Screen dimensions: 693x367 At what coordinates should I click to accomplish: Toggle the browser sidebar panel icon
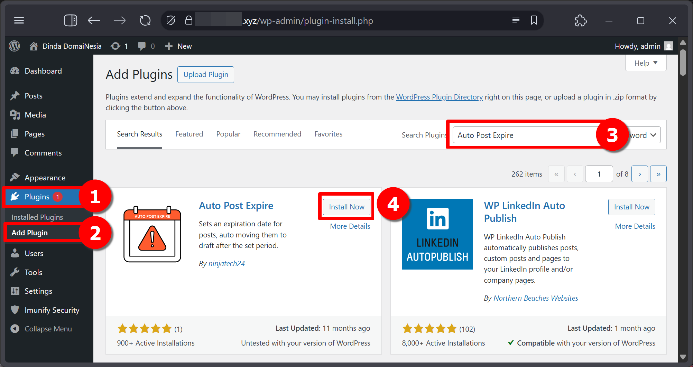pos(71,21)
